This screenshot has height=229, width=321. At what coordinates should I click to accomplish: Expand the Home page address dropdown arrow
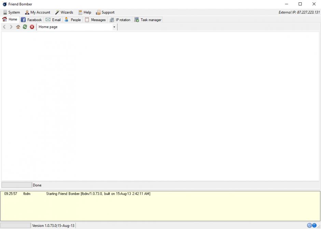[114, 27]
